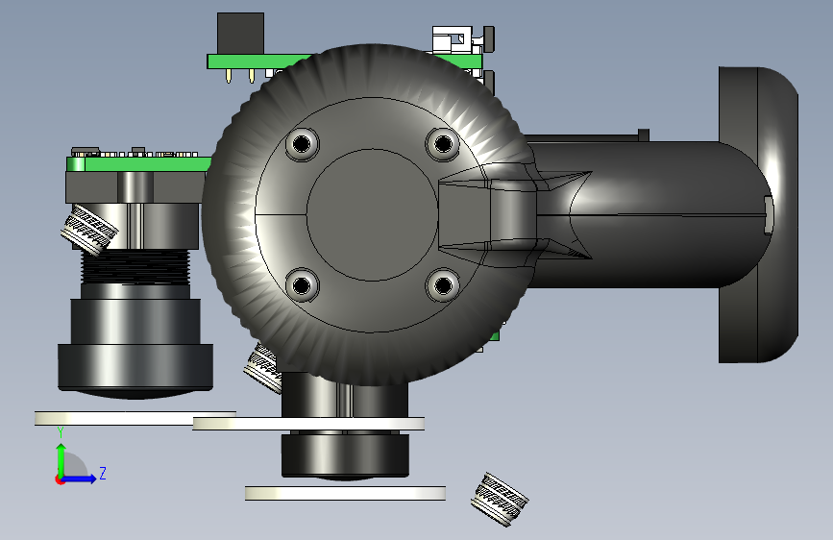
Task: Pick the loose knurled insert below the end cap
Action: click(x=500, y=499)
